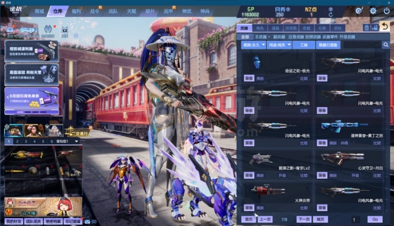Open the 商城 shop tab
This screenshot has width=394, height=226.
39,11
